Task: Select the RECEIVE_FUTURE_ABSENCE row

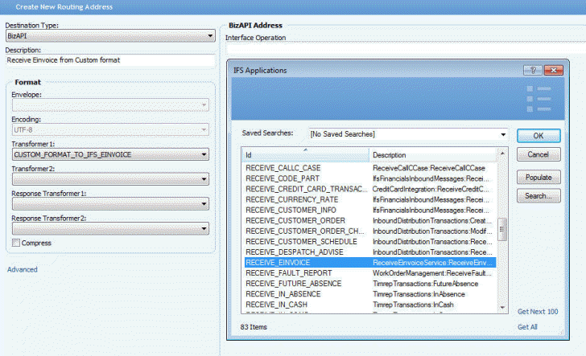Action: 370,284
